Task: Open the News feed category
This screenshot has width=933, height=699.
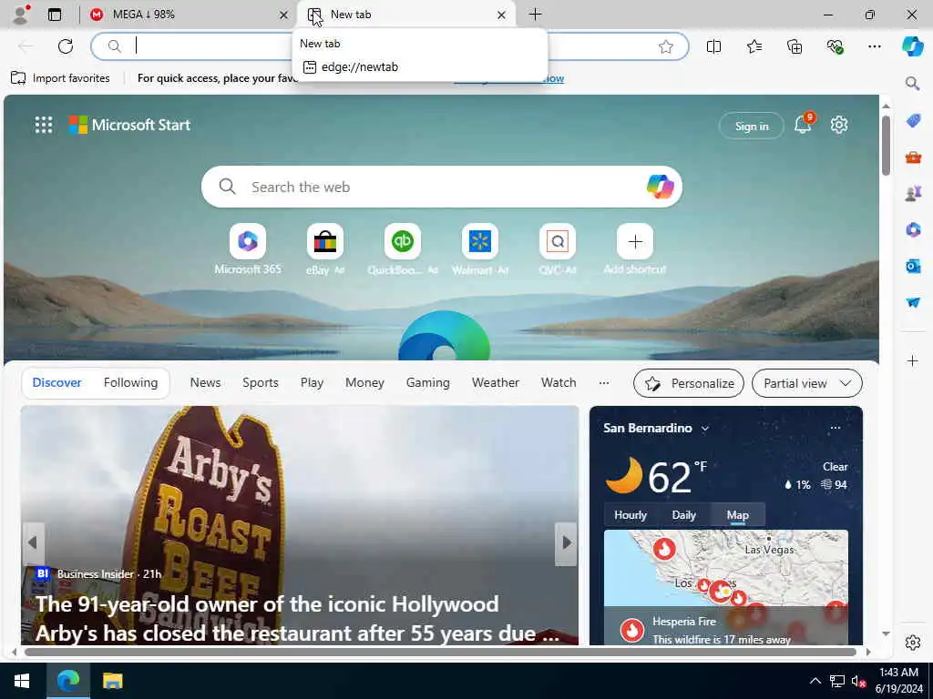Action: [205, 382]
